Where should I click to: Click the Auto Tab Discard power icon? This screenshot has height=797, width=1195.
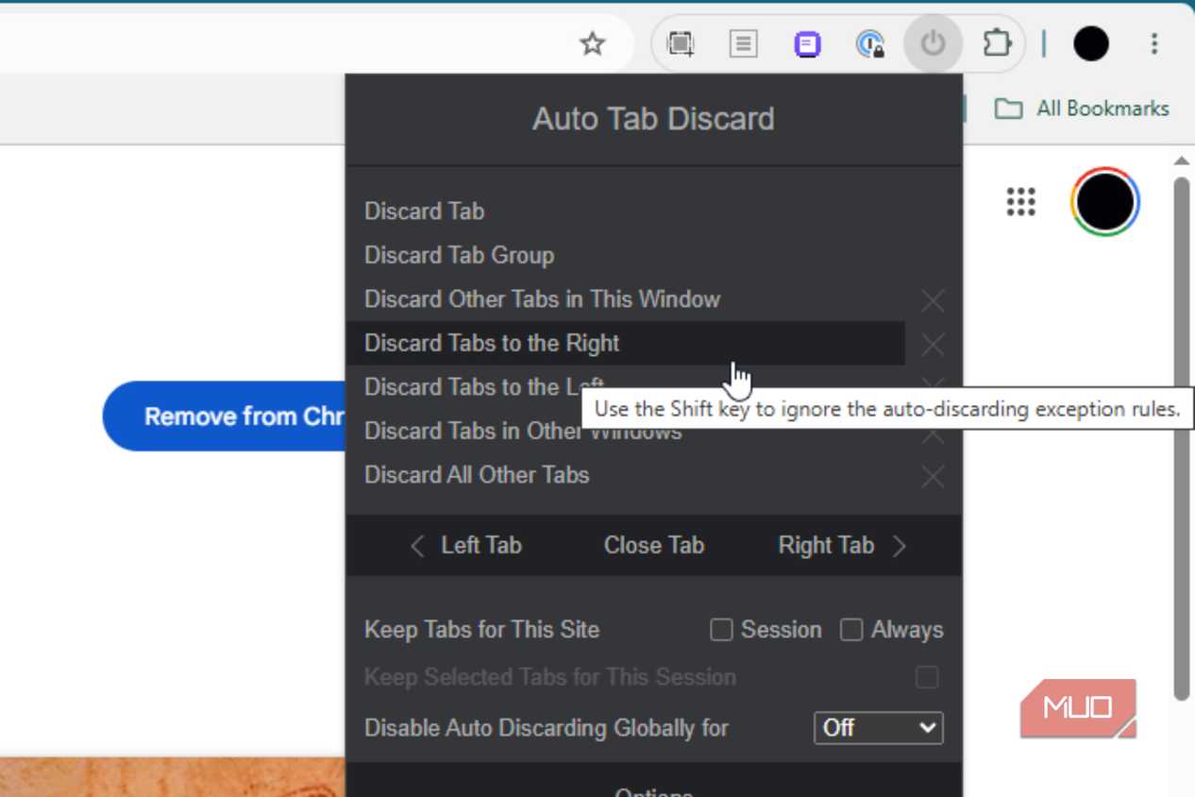click(x=933, y=43)
